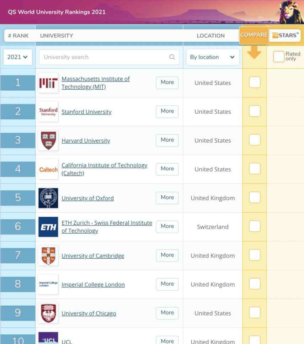The height and width of the screenshot is (344, 304).
Task: Open University of Chicago link
Action: point(89,313)
